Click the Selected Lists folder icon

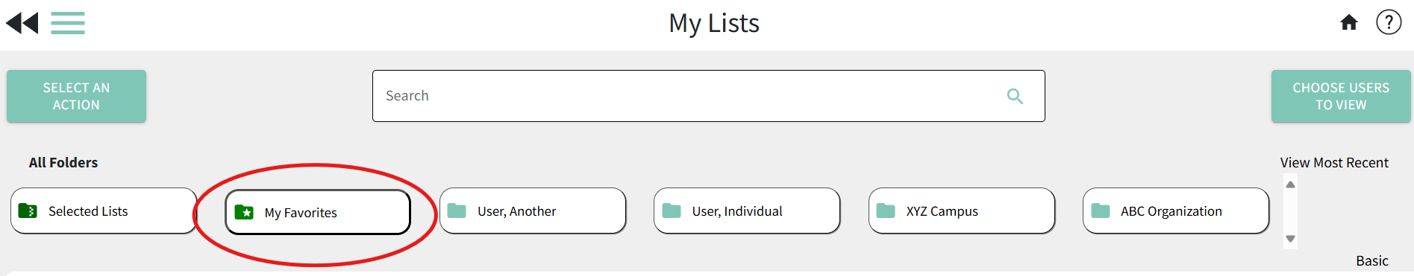(x=28, y=211)
